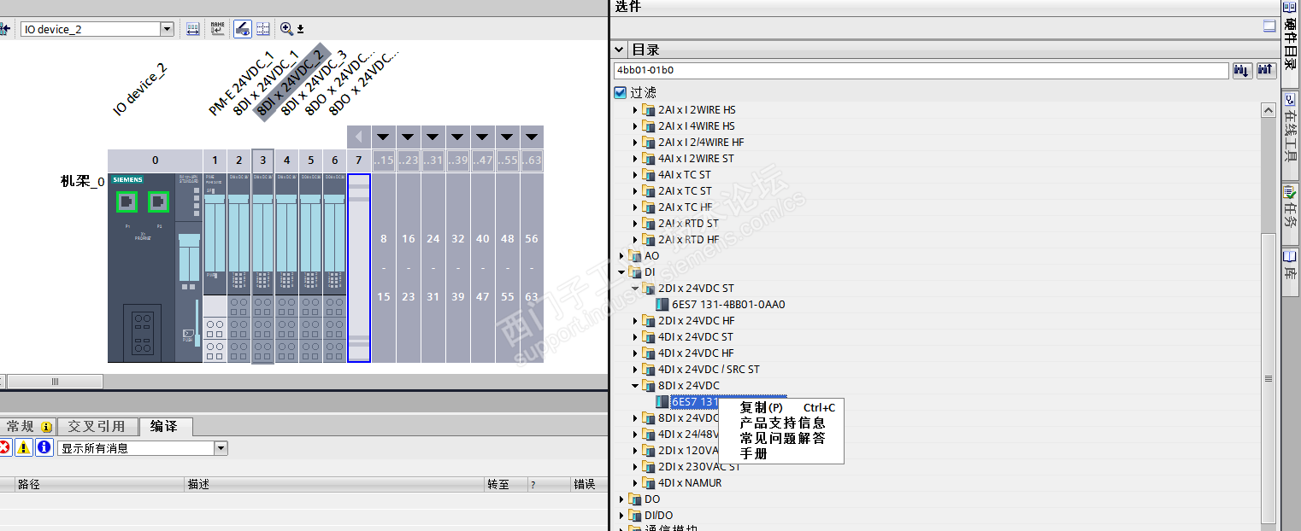Select empty slot 7 in the rack
This screenshot has width=1301, height=531.
(359, 268)
